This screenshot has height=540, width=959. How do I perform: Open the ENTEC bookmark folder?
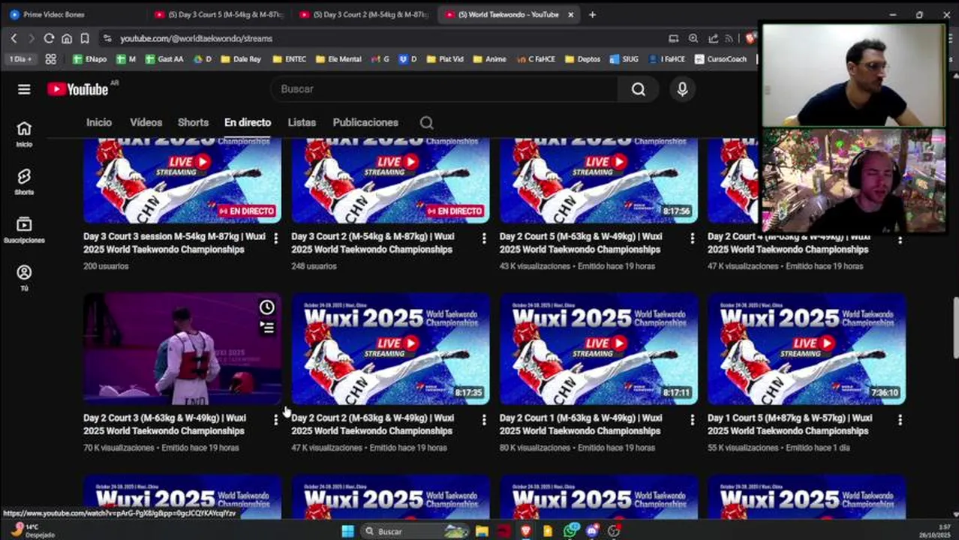(289, 59)
